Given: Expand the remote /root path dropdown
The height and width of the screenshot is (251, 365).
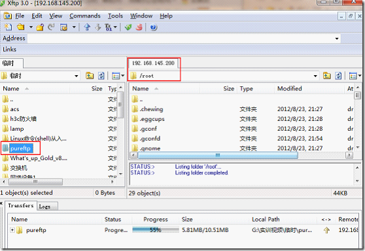Looking at the screenshot, I should 315,76.
